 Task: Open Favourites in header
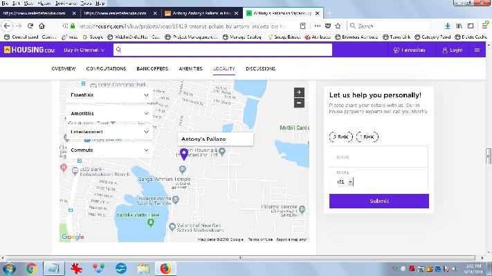pos(410,50)
